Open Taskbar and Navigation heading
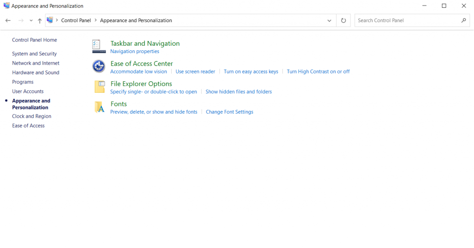Image resolution: width=474 pixels, height=248 pixels. point(145,43)
